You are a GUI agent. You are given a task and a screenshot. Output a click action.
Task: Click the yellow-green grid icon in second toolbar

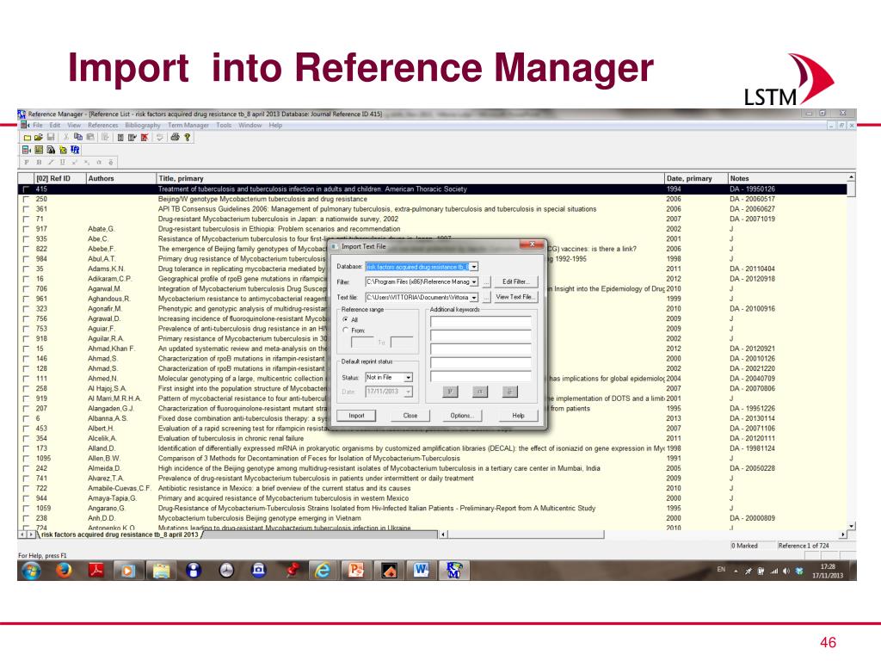(38, 150)
